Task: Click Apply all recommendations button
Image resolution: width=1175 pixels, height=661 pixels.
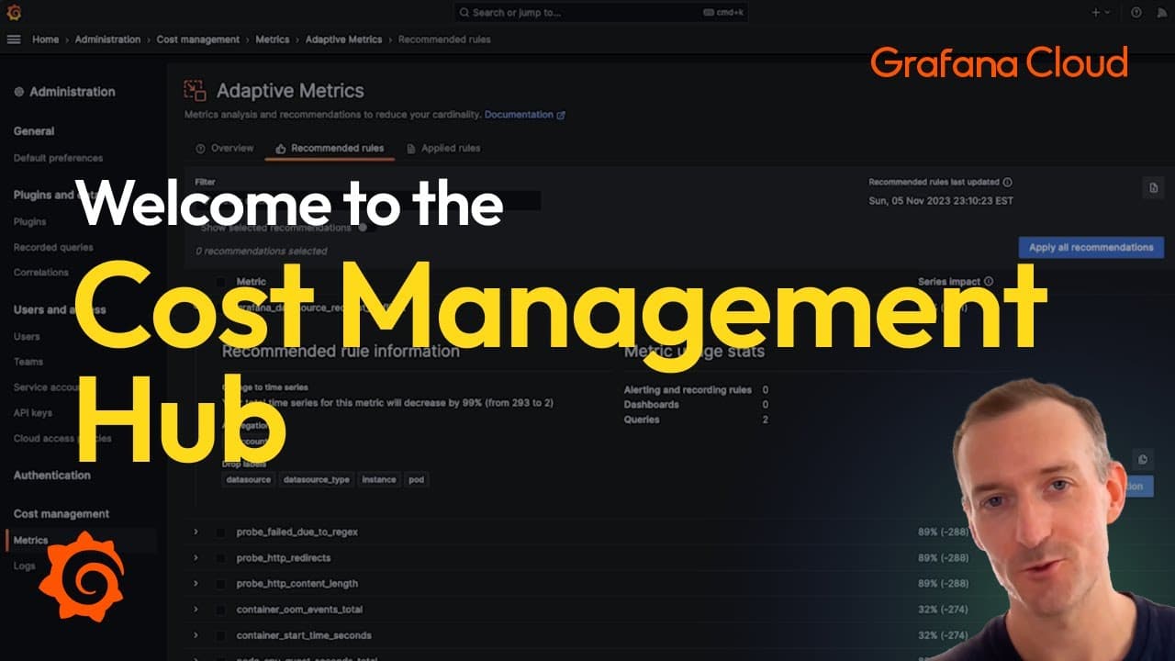Action: (1091, 247)
